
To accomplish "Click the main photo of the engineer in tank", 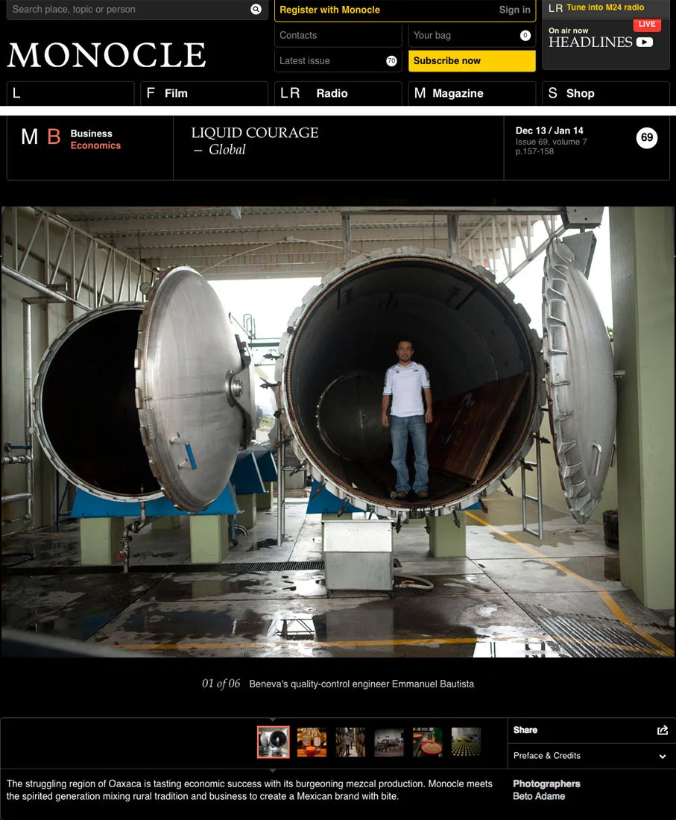I will pyautogui.click(x=338, y=432).
